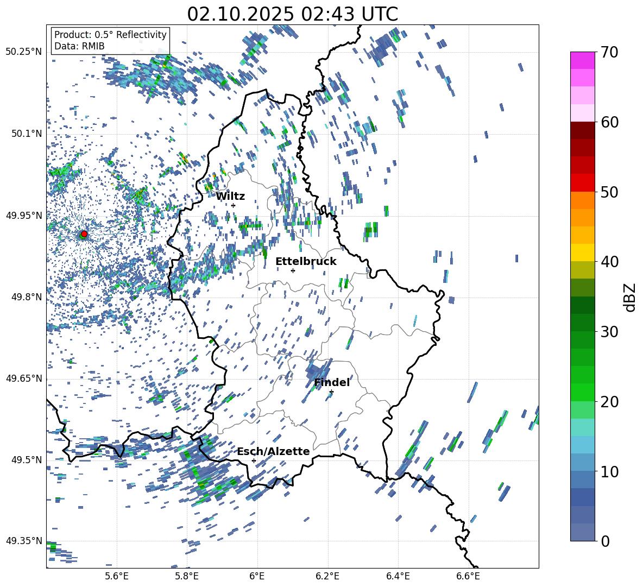Viewport: 643px width, 587px height.
Task: Click the 49.95°N latitude label
Action: 24,215
